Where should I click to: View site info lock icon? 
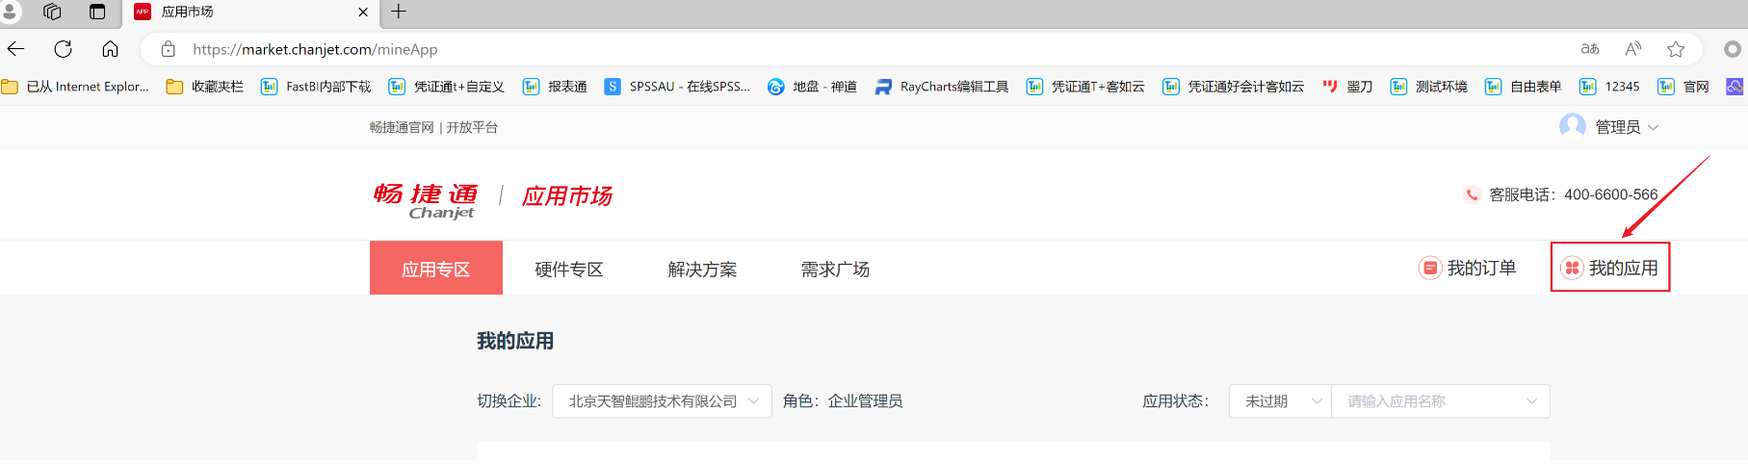click(169, 49)
